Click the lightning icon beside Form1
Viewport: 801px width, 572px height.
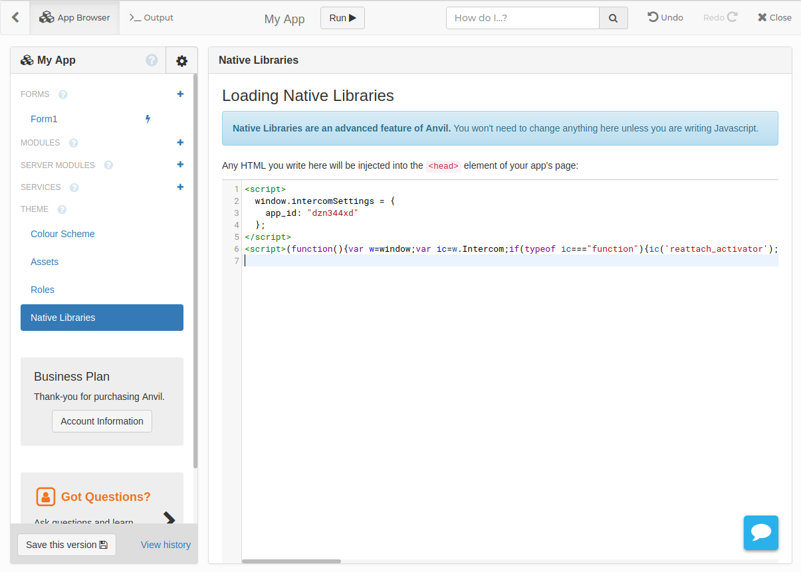click(x=147, y=118)
